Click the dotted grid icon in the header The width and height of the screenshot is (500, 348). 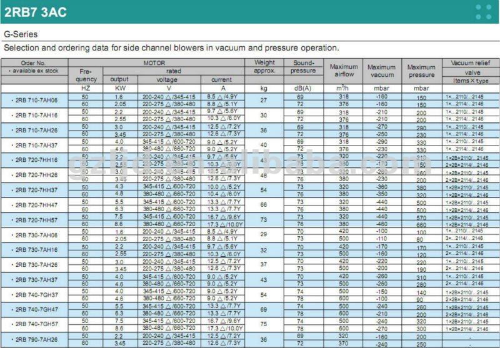pyautogui.click(x=483, y=12)
